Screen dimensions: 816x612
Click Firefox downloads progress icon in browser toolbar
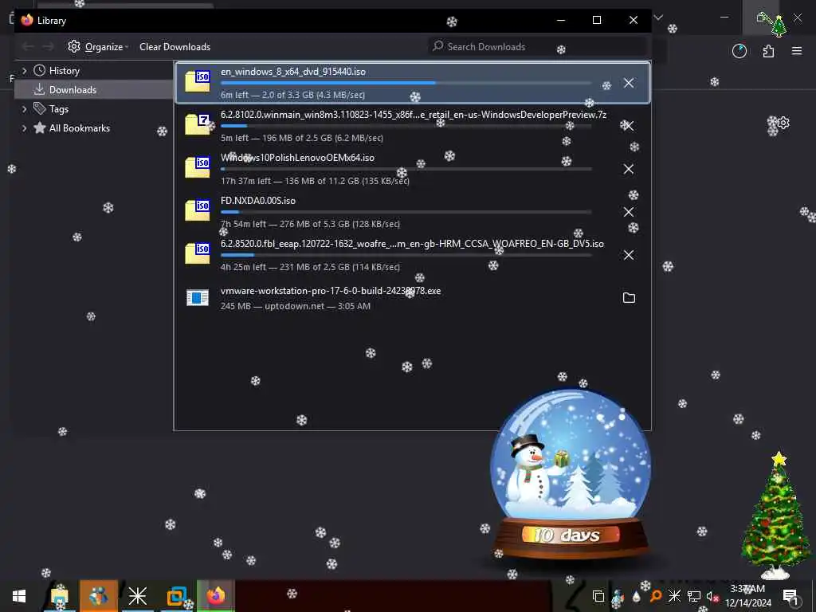click(739, 50)
